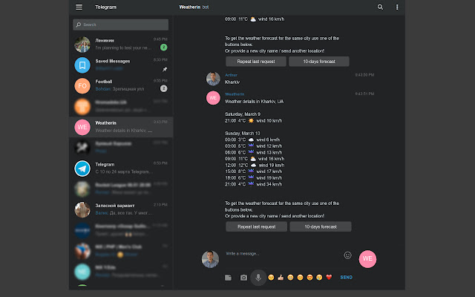Open the Запасной вариант chat

pyautogui.click(x=121, y=209)
